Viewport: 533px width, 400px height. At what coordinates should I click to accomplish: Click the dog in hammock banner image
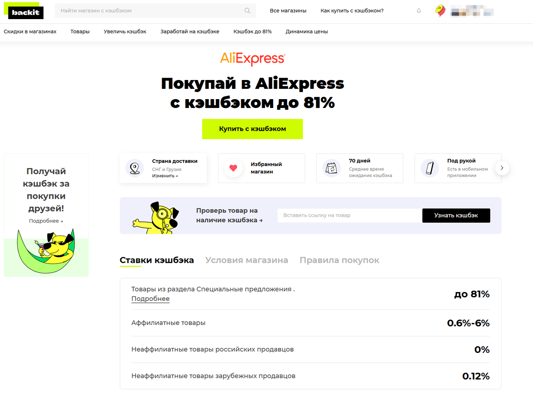[x=46, y=252]
